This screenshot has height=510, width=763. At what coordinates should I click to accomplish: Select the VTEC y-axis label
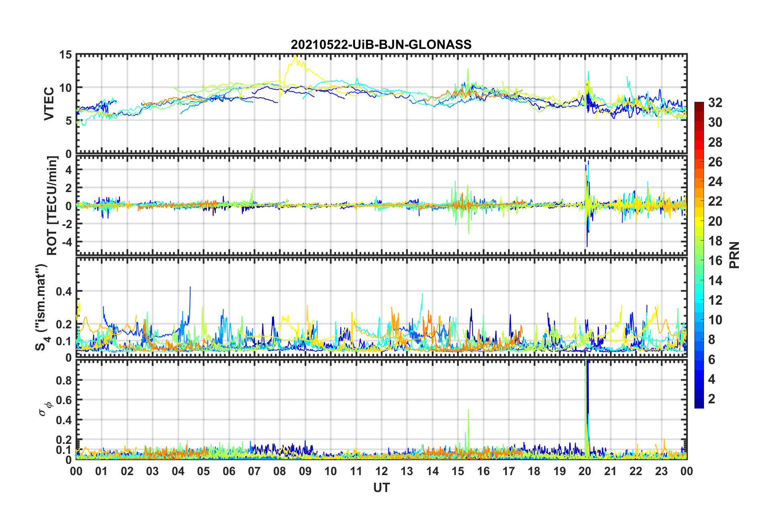[49, 103]
